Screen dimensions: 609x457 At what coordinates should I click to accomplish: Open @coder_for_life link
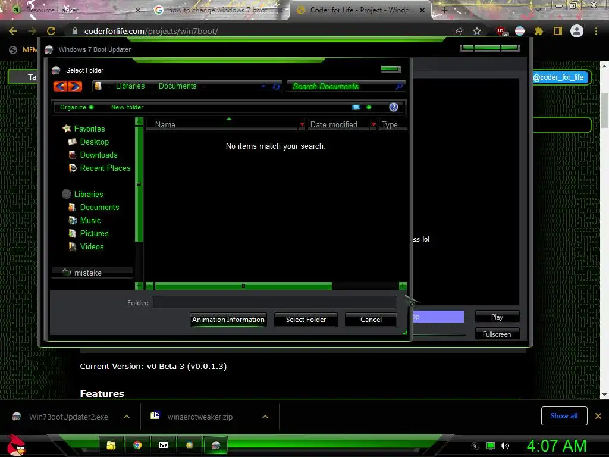coord(558,77)
